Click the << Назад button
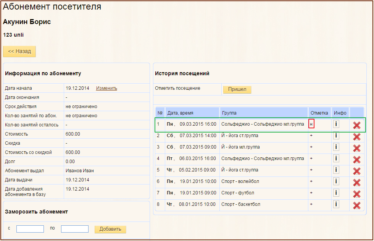 [x=19, y=52]
